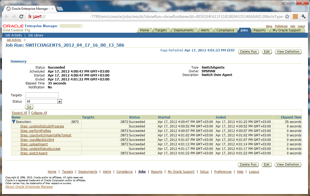Screen dimensions: 310x196
Task: Open Step: switchAgent link
Action: 34,153
